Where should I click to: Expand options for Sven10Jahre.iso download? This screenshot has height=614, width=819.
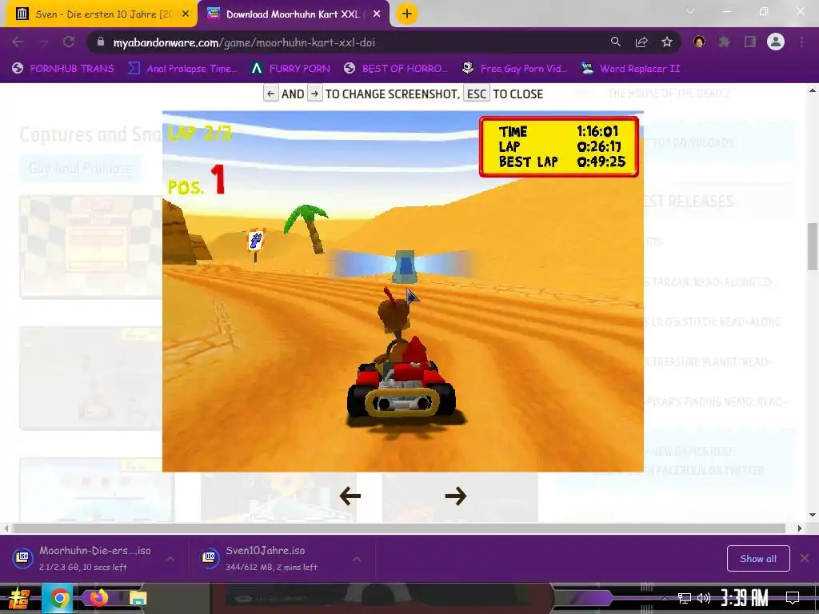tap(357, 559)
